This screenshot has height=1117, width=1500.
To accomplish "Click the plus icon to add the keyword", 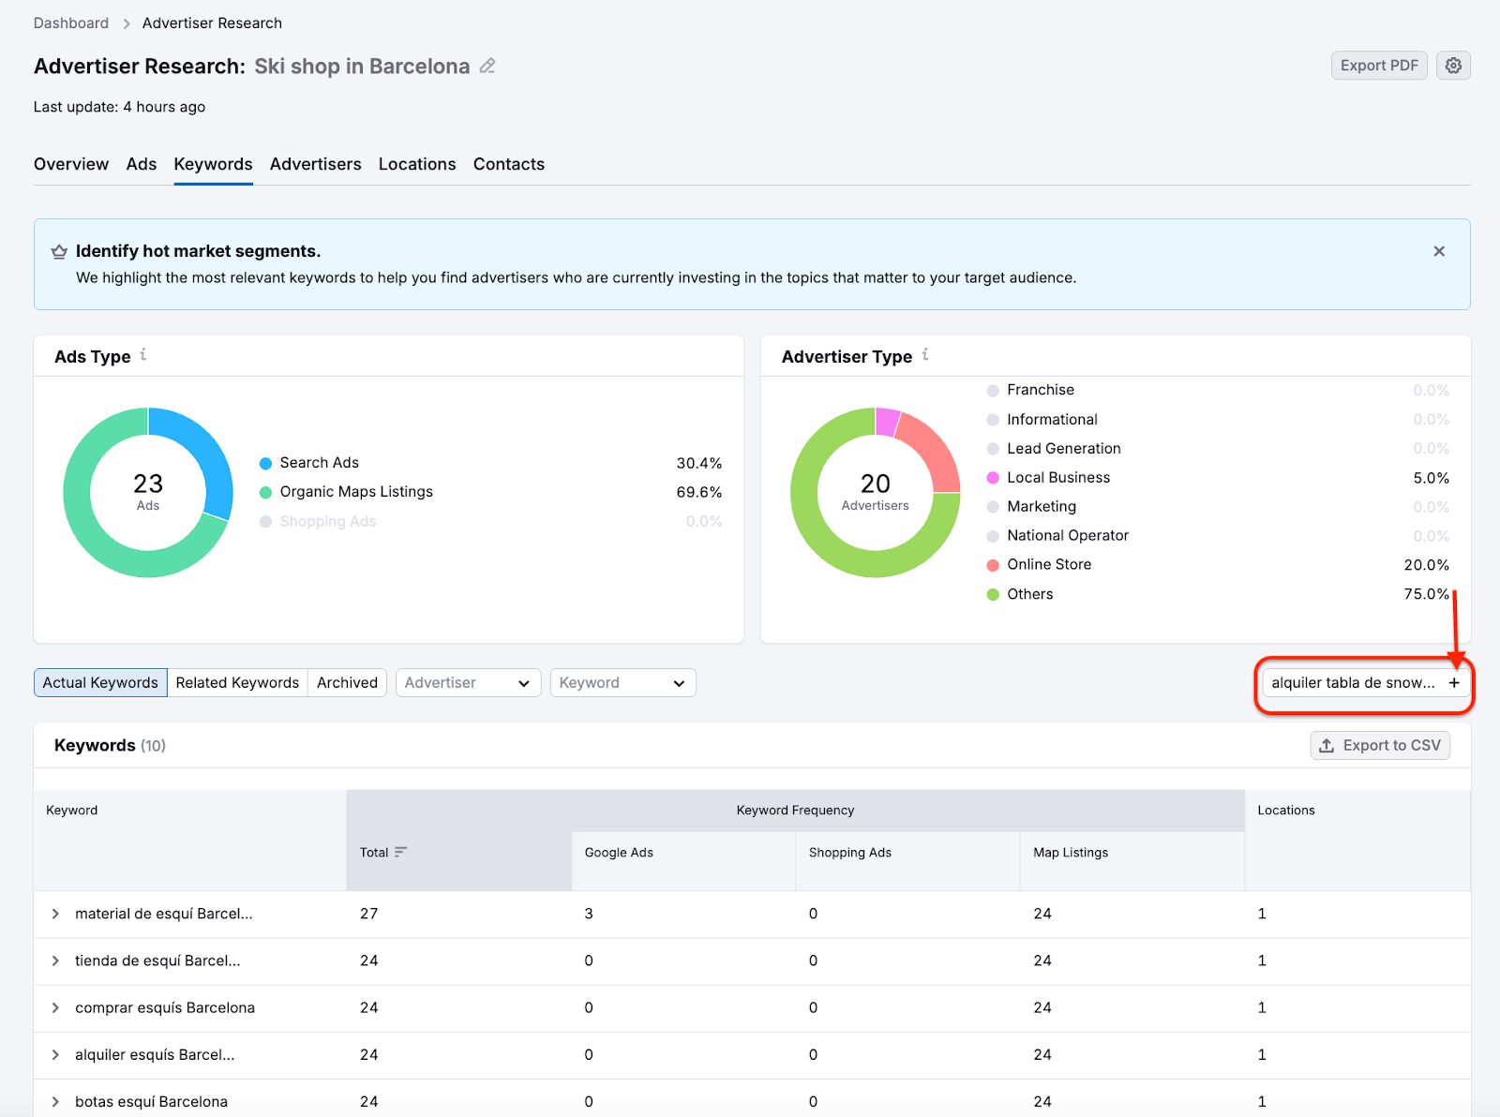I will pyautogui.click(x=1454, y=682).
